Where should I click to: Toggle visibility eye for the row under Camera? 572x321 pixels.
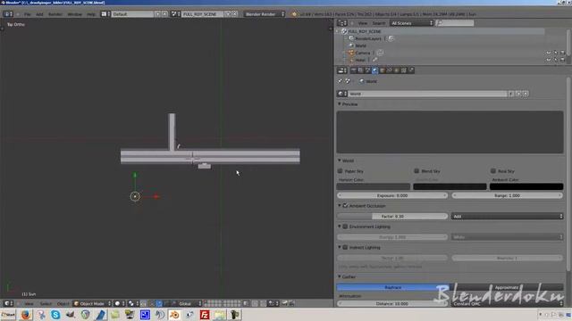(x=548, y=60)
